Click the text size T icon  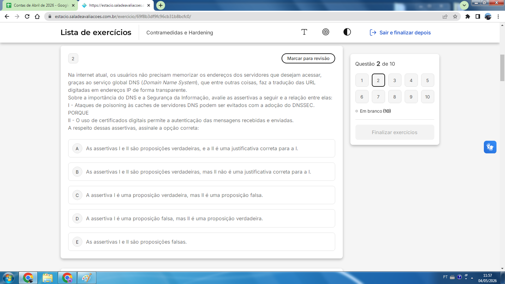(304, 32)
